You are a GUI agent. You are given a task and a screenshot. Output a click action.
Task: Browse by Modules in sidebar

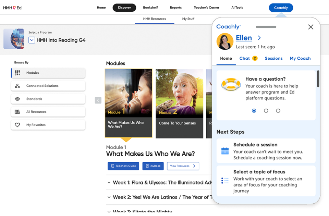tap(48, 73)
